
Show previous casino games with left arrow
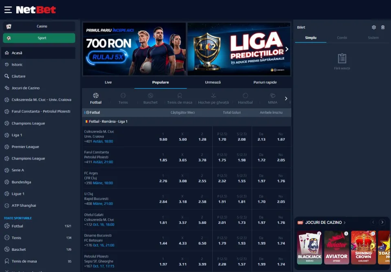tap(373, 222)
